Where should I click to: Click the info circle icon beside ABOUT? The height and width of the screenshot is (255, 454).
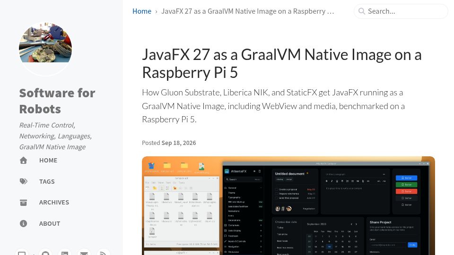[x=24, y=223]
